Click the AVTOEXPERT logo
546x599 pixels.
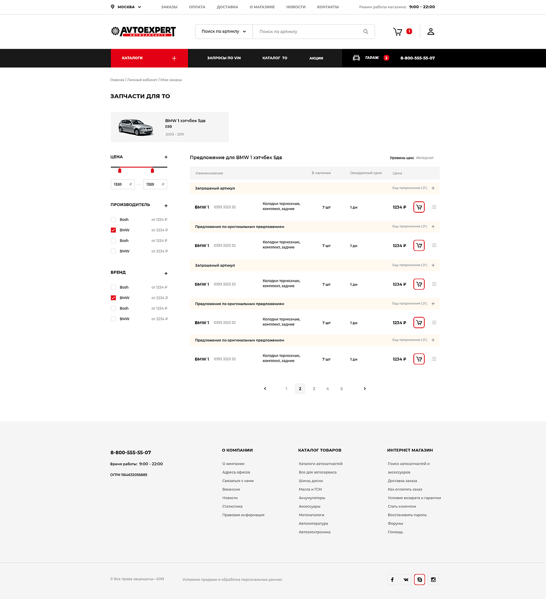click(144, 31)
